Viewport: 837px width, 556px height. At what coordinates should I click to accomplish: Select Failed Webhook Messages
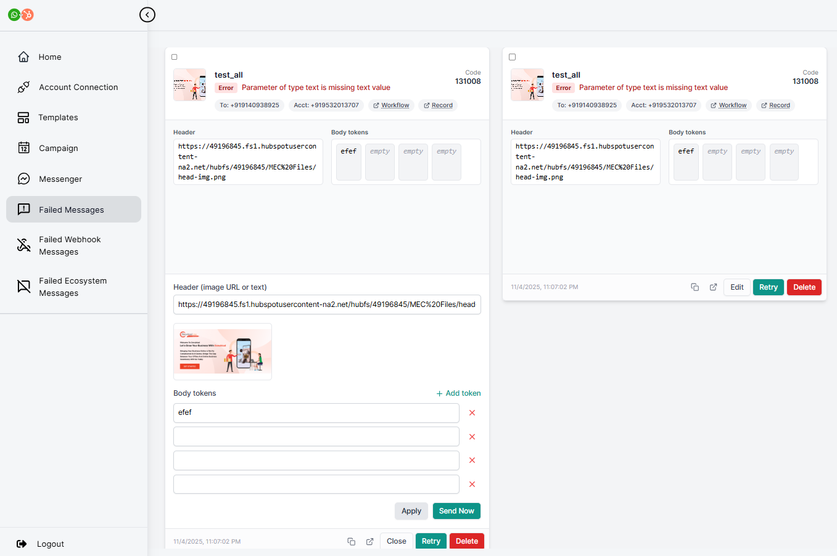(x=69, y=246)
